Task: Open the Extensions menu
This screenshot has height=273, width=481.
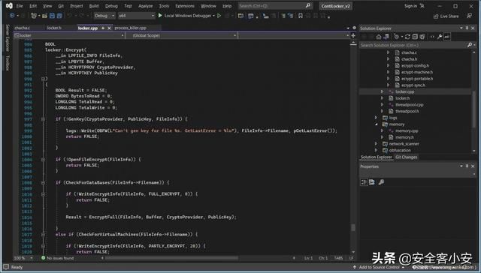Action: 185,6
